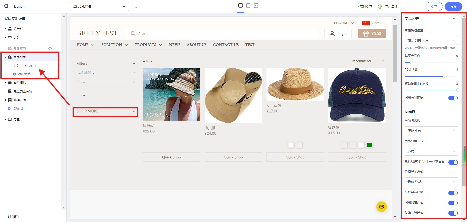Open 价格展示方式 dropdown 最低价起
This screenshot has height=222, width=467.
click(x=431, y=182)
